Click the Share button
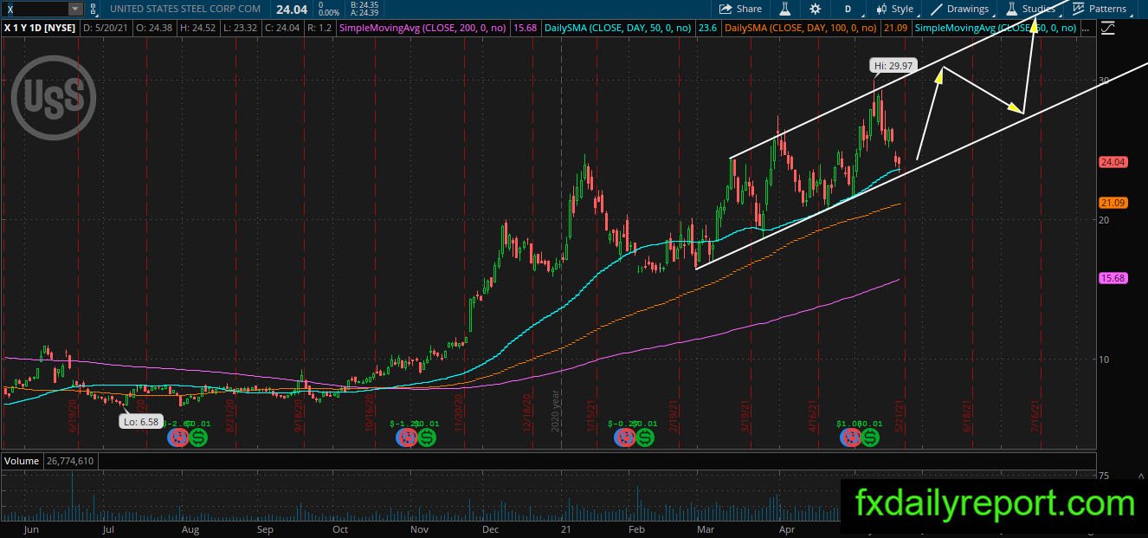The image size is (1148, 538). pyautogui.click(x=741, y=9)
